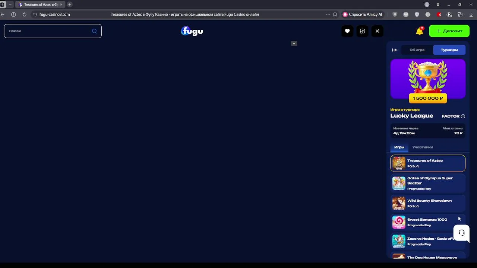Click the fugu-casino3.com address bar
Screen dimensions: 477x268
coord(54,15)
